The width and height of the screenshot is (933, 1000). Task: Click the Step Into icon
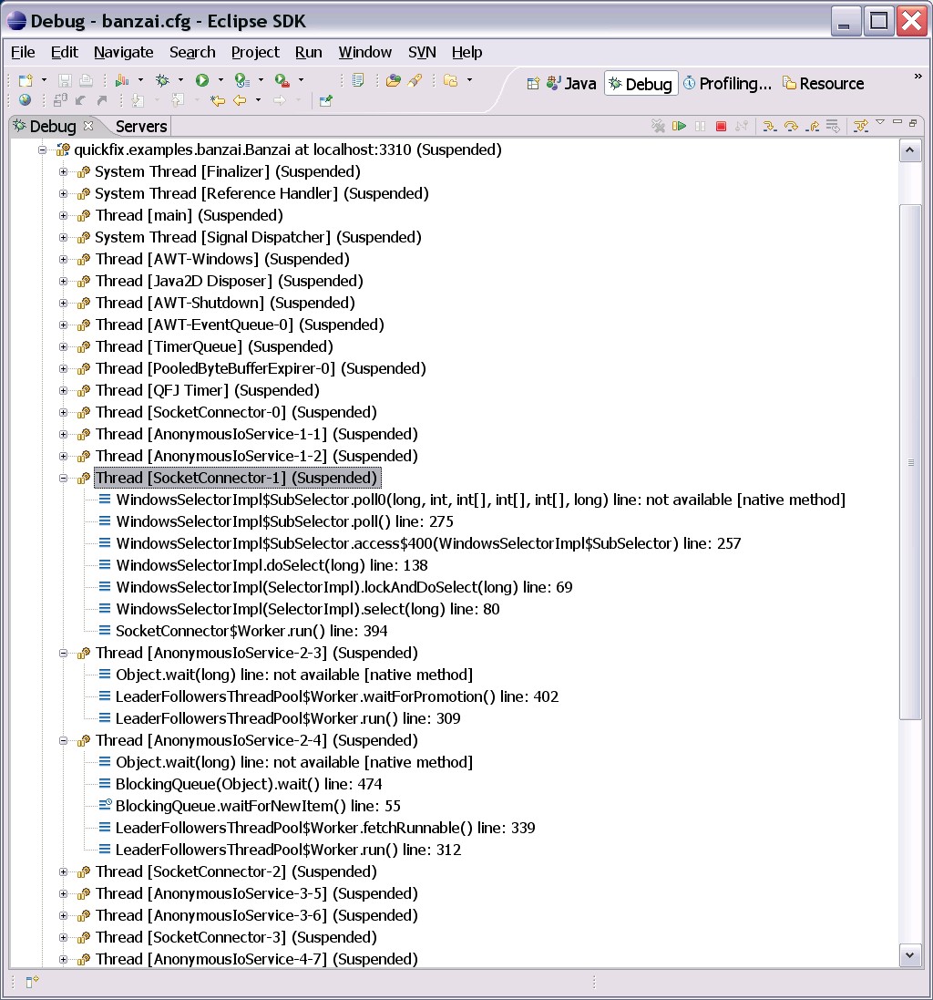(x=769, y=127)
